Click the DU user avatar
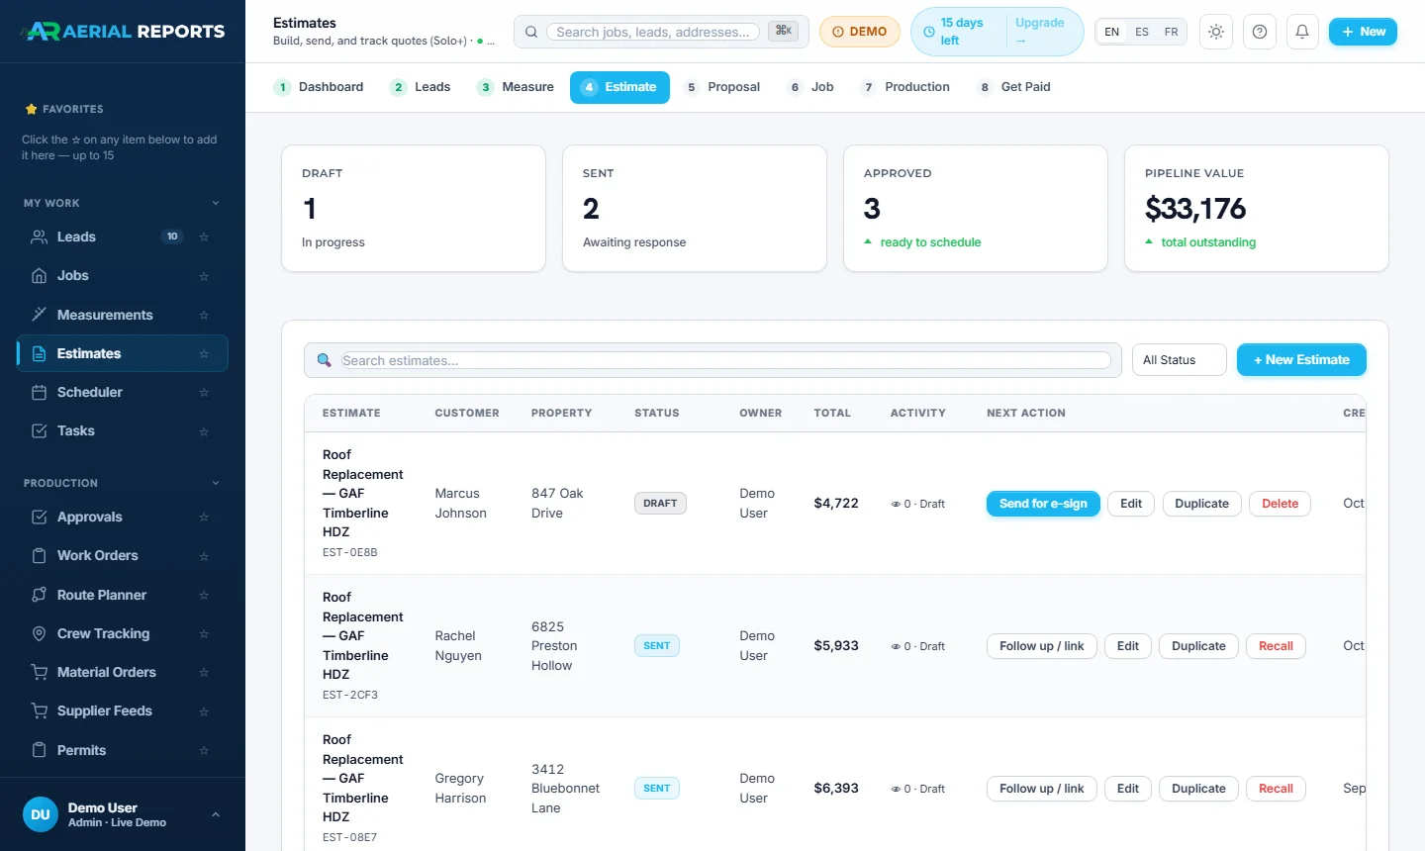The height and width of the screenshot is (851, 1425). click(41, 814)
